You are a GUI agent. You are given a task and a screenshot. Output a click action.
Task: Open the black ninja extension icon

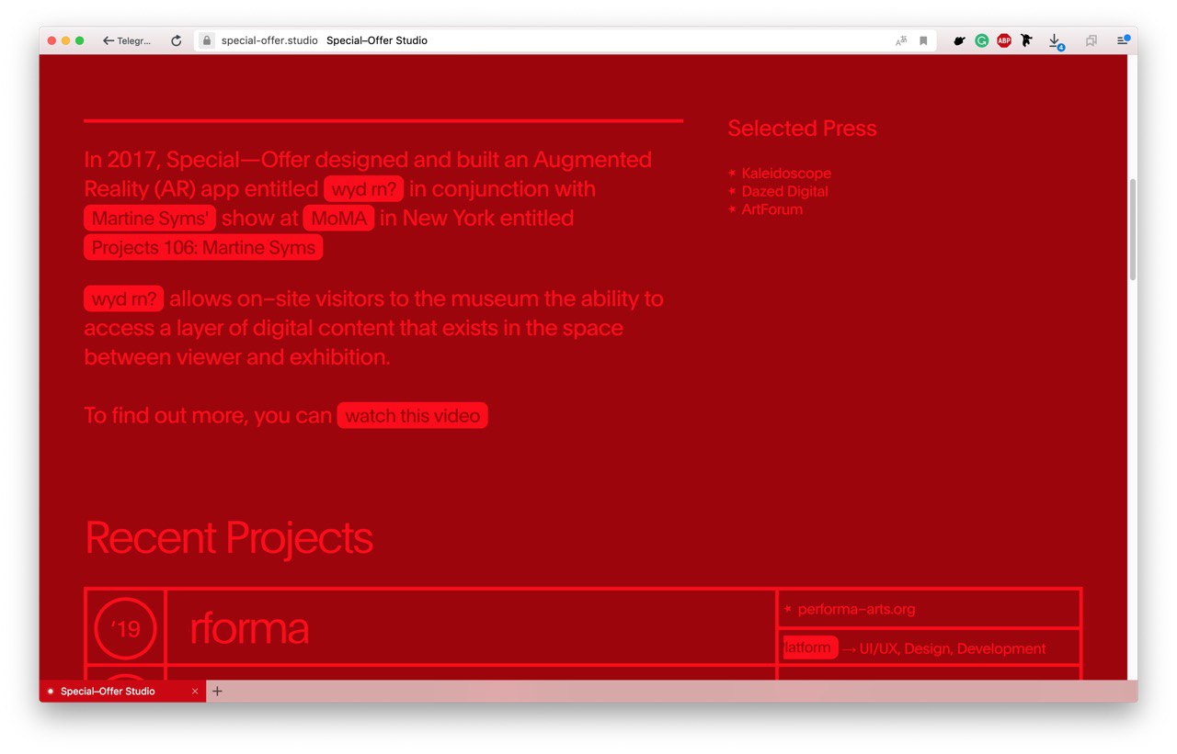pos(1026,40)
